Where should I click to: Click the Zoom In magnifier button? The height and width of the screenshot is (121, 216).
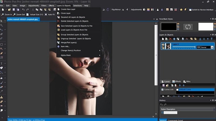[x=6, y=15]
